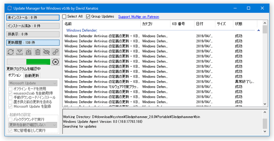The height and width of the screenshot is (141, 274).
Task: Click the Windows Update Agent Version log line
Action: [x=103, y=122]
